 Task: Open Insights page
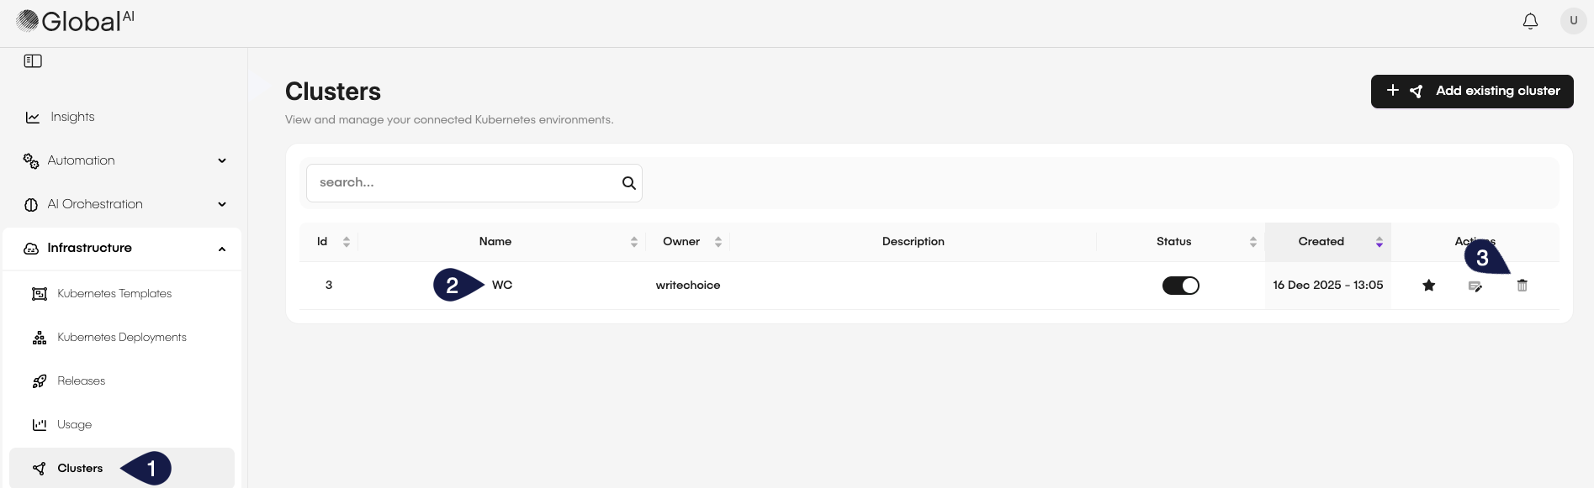click(x=72, y=117)
